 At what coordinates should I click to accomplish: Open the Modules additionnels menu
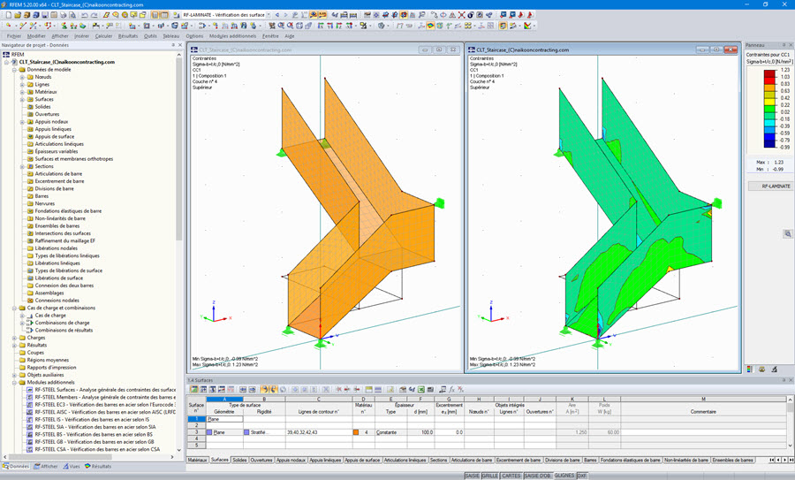point(232,36)
